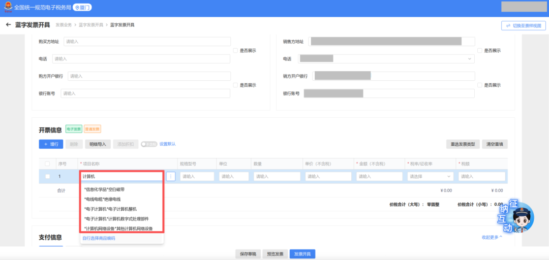Click the orange 普通发票 tag
549x260 pixels.
(93, 129)
